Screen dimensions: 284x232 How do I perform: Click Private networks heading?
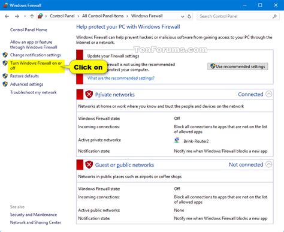(115, 95)
